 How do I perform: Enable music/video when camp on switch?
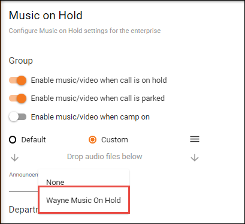point(17,117)
